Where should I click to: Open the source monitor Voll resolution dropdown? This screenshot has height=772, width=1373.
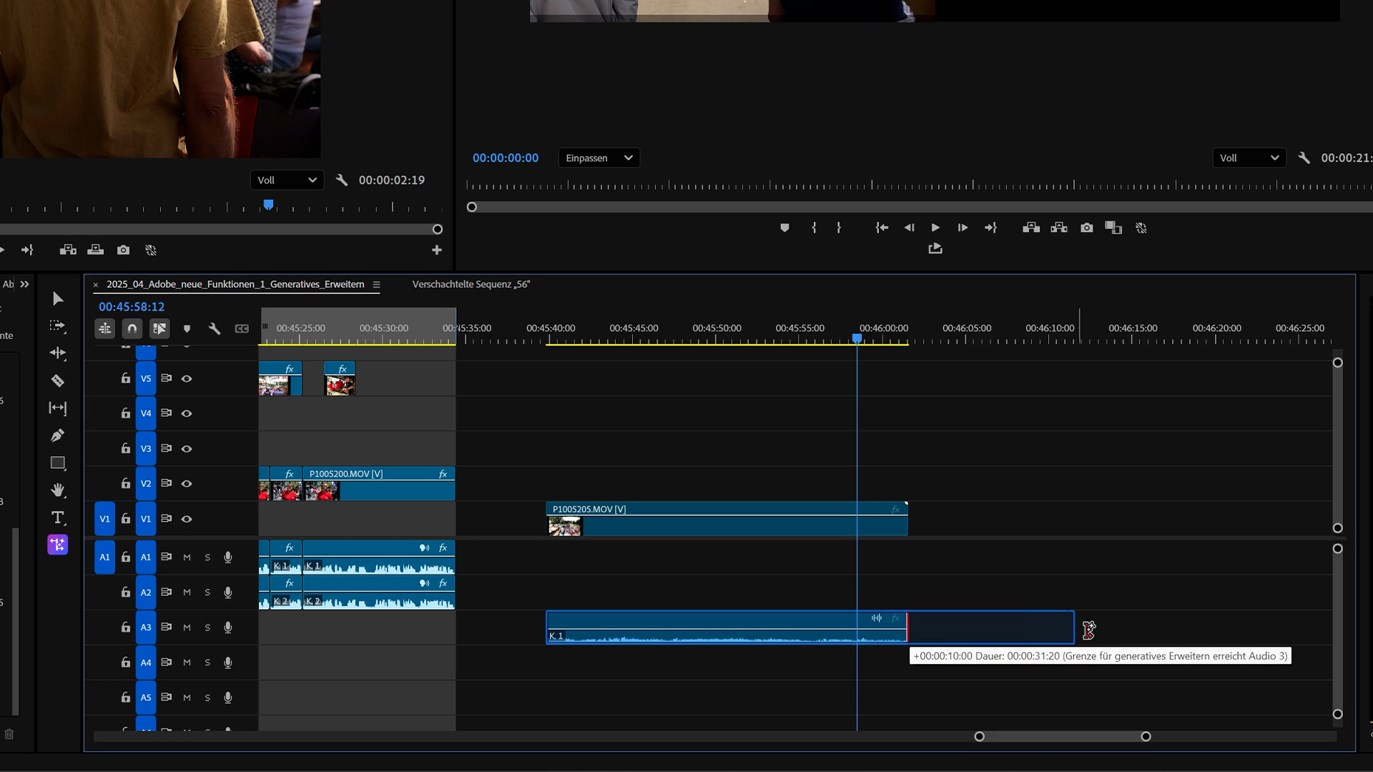(286, 180)
